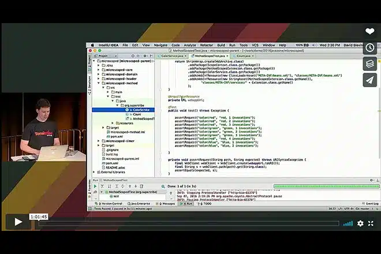Share the video using the paper plane icon
Image resolution: width=381 pixels, height=254 pixels.
(x=370, y=80)
